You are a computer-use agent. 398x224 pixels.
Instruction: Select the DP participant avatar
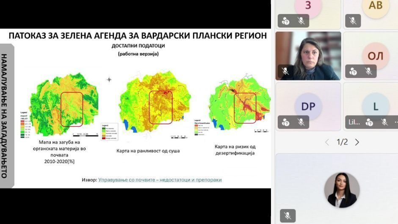[x=308, y=106]
